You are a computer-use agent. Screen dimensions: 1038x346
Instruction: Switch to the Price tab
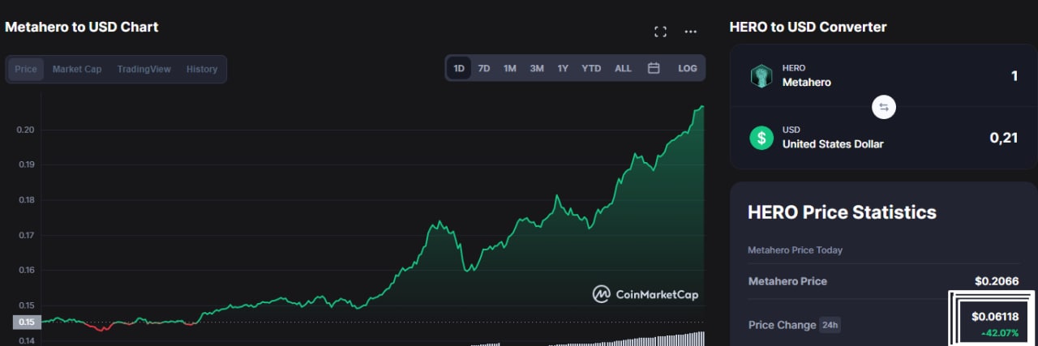pyautogui.click(x=26, y=69)
